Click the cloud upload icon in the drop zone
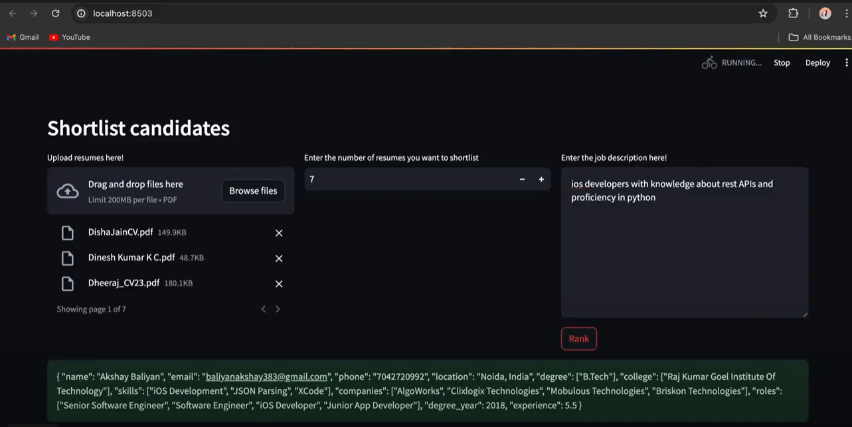852x427 pixels. (68, 191)
